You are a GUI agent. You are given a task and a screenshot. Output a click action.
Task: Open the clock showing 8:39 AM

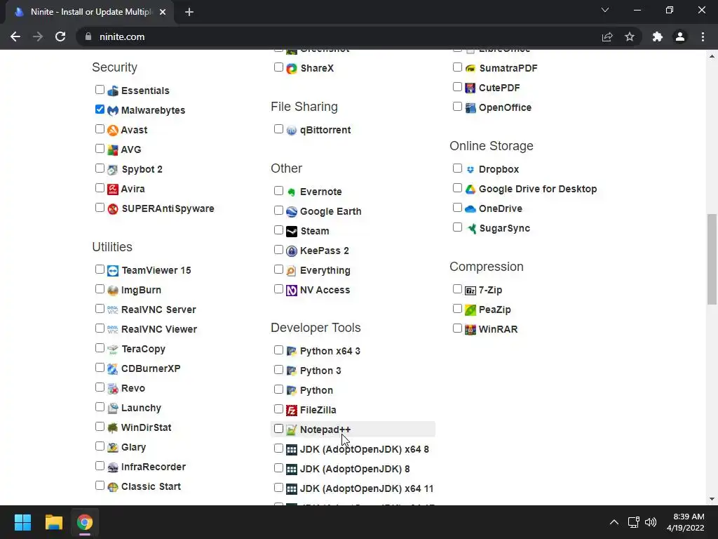coord(686,522)
